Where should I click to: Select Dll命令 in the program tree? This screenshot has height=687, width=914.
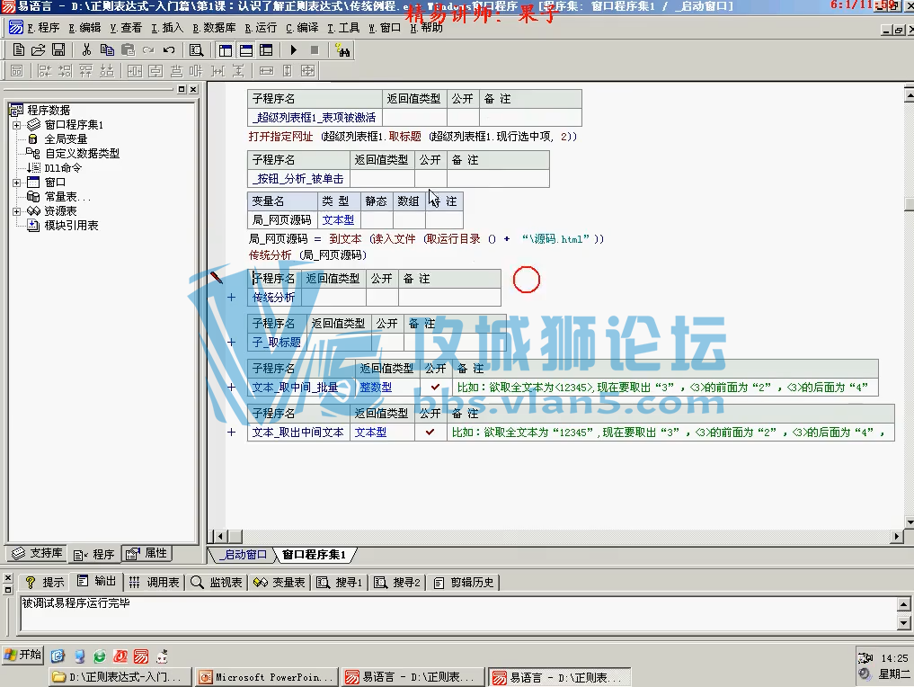point(63,168)
